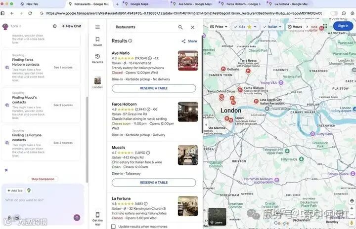Go back in browser history
The image size is (356, 229).
point(12,13)
